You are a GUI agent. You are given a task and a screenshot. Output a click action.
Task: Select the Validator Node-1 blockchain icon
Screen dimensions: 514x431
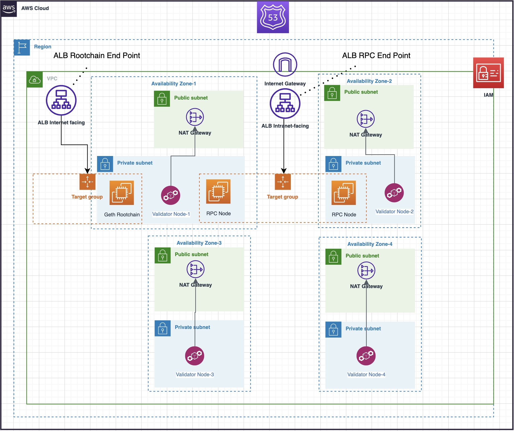(171, 195)
